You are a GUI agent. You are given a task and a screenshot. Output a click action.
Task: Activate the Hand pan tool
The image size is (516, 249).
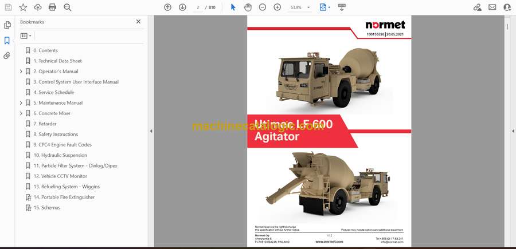click(x=248, y=7)
